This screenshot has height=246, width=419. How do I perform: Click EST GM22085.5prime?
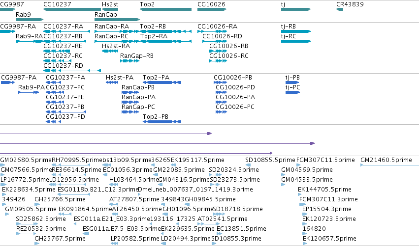coord(156,175)
